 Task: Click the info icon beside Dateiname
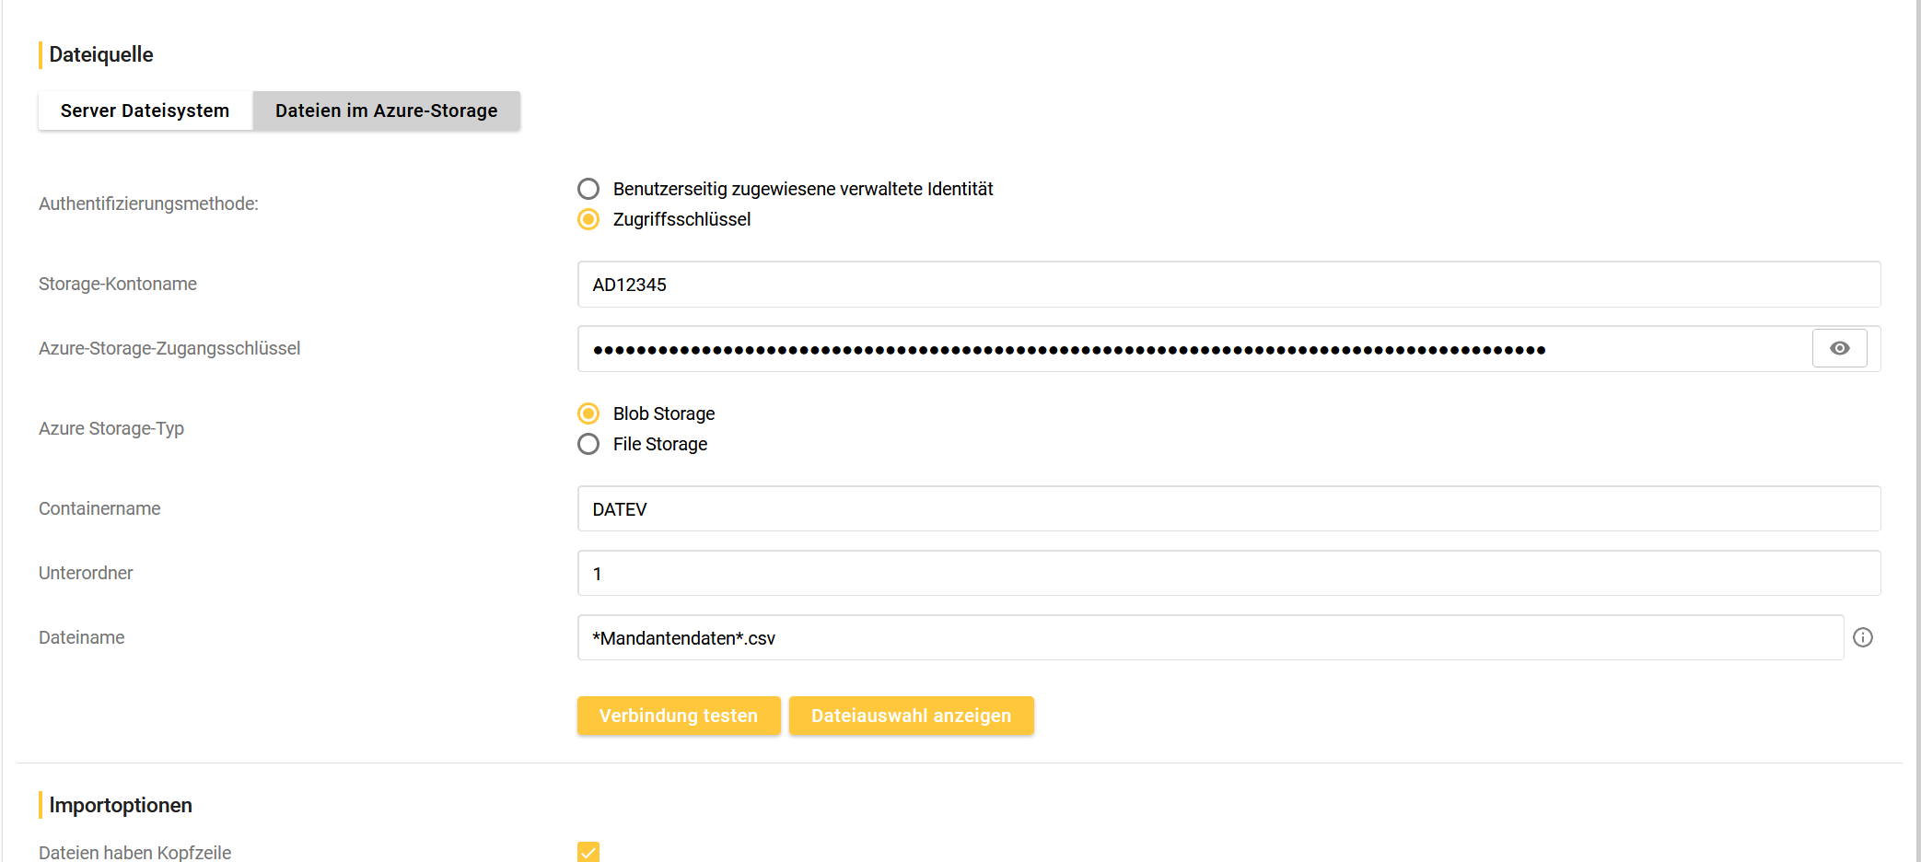pyautogui.click(x=1862, y=637)
